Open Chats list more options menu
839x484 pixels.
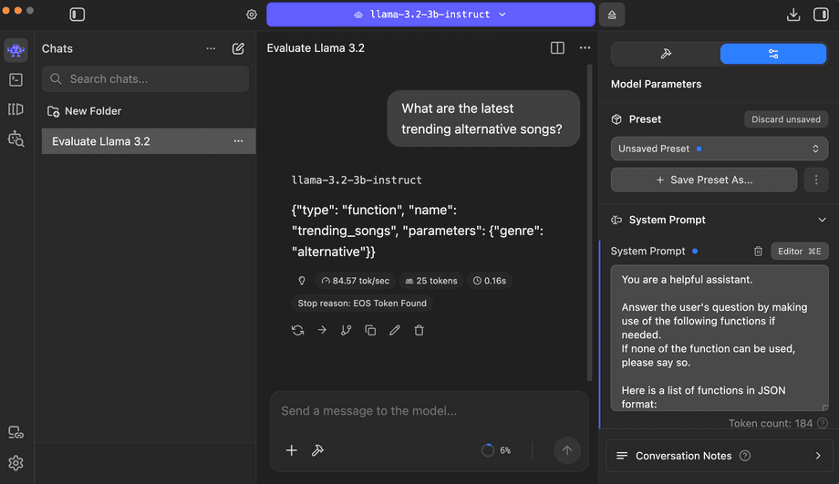[x=211, y=48]
